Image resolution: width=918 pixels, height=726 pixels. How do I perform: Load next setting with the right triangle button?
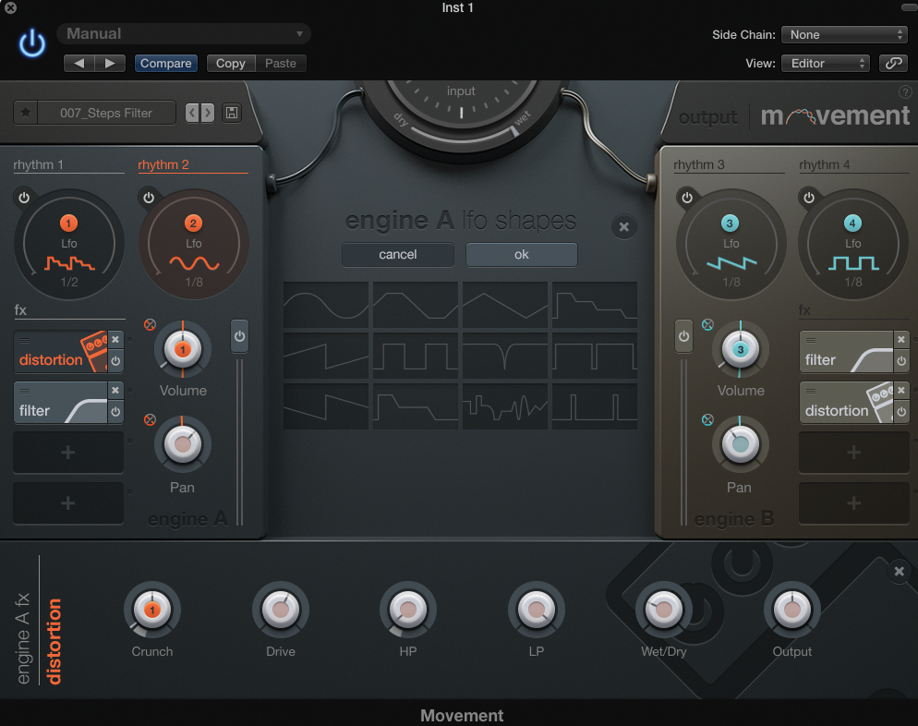(x=110, y=63)
